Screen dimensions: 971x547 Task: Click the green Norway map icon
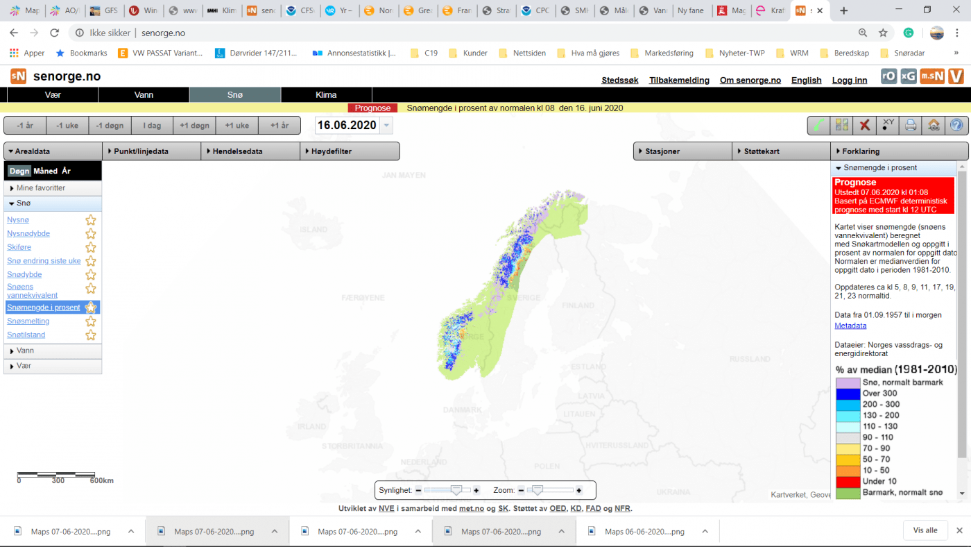tap(819, 126)
